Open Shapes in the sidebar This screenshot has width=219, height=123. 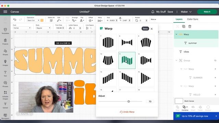[x=5, y=52]
